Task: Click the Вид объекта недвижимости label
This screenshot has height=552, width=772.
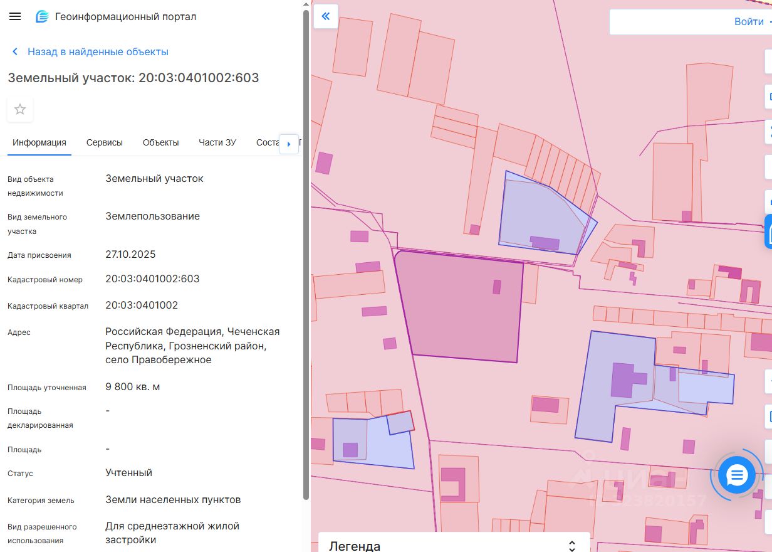Action: pos(35,186)
